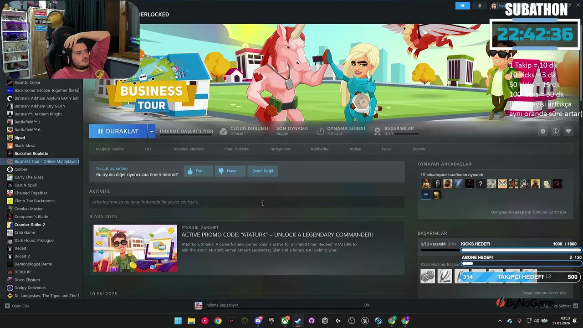
Task: Dismiss prompt with Şimdi Değil
Action: (263, 171)
